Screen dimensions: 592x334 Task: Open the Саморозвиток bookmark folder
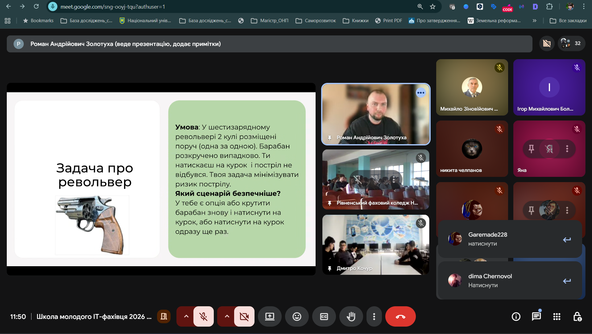[316, 21]
